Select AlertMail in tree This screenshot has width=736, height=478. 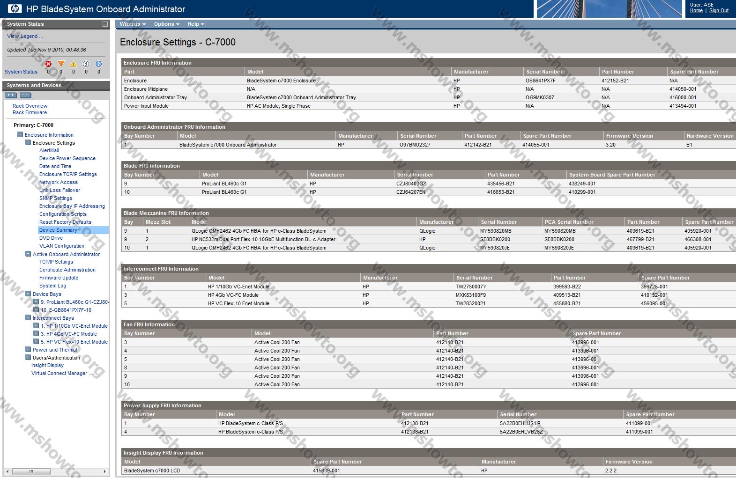[x=49, y=150]
